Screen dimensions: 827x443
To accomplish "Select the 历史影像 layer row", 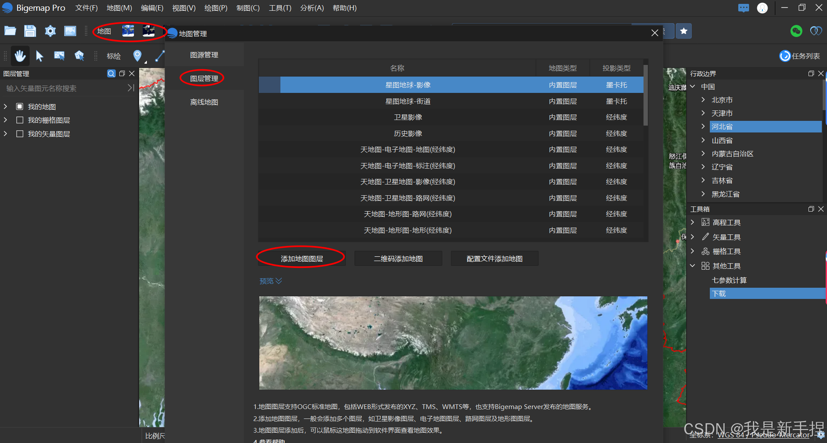I will coord(451,133).
